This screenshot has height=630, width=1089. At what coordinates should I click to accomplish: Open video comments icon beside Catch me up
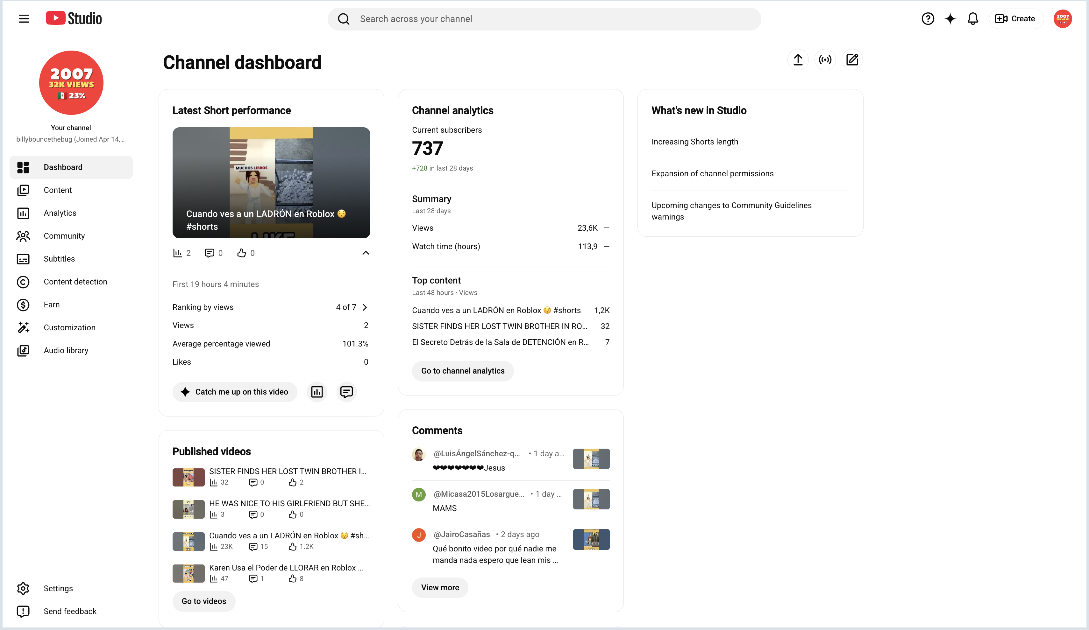[x=346, y=392]
